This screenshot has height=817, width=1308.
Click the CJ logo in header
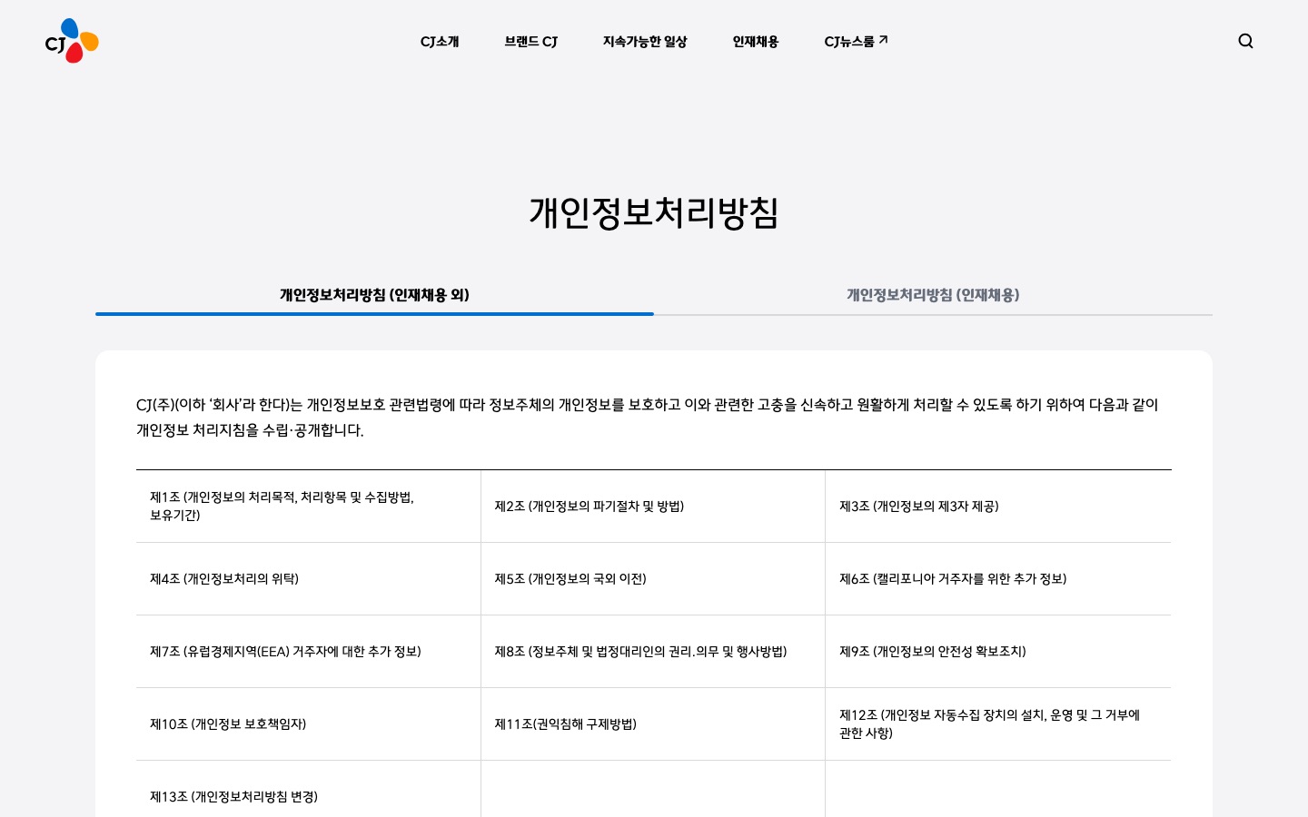[72, 41]
